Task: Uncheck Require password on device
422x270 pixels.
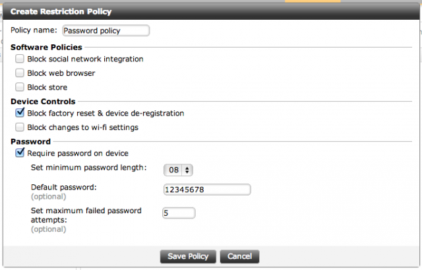Action: (20, 152)
